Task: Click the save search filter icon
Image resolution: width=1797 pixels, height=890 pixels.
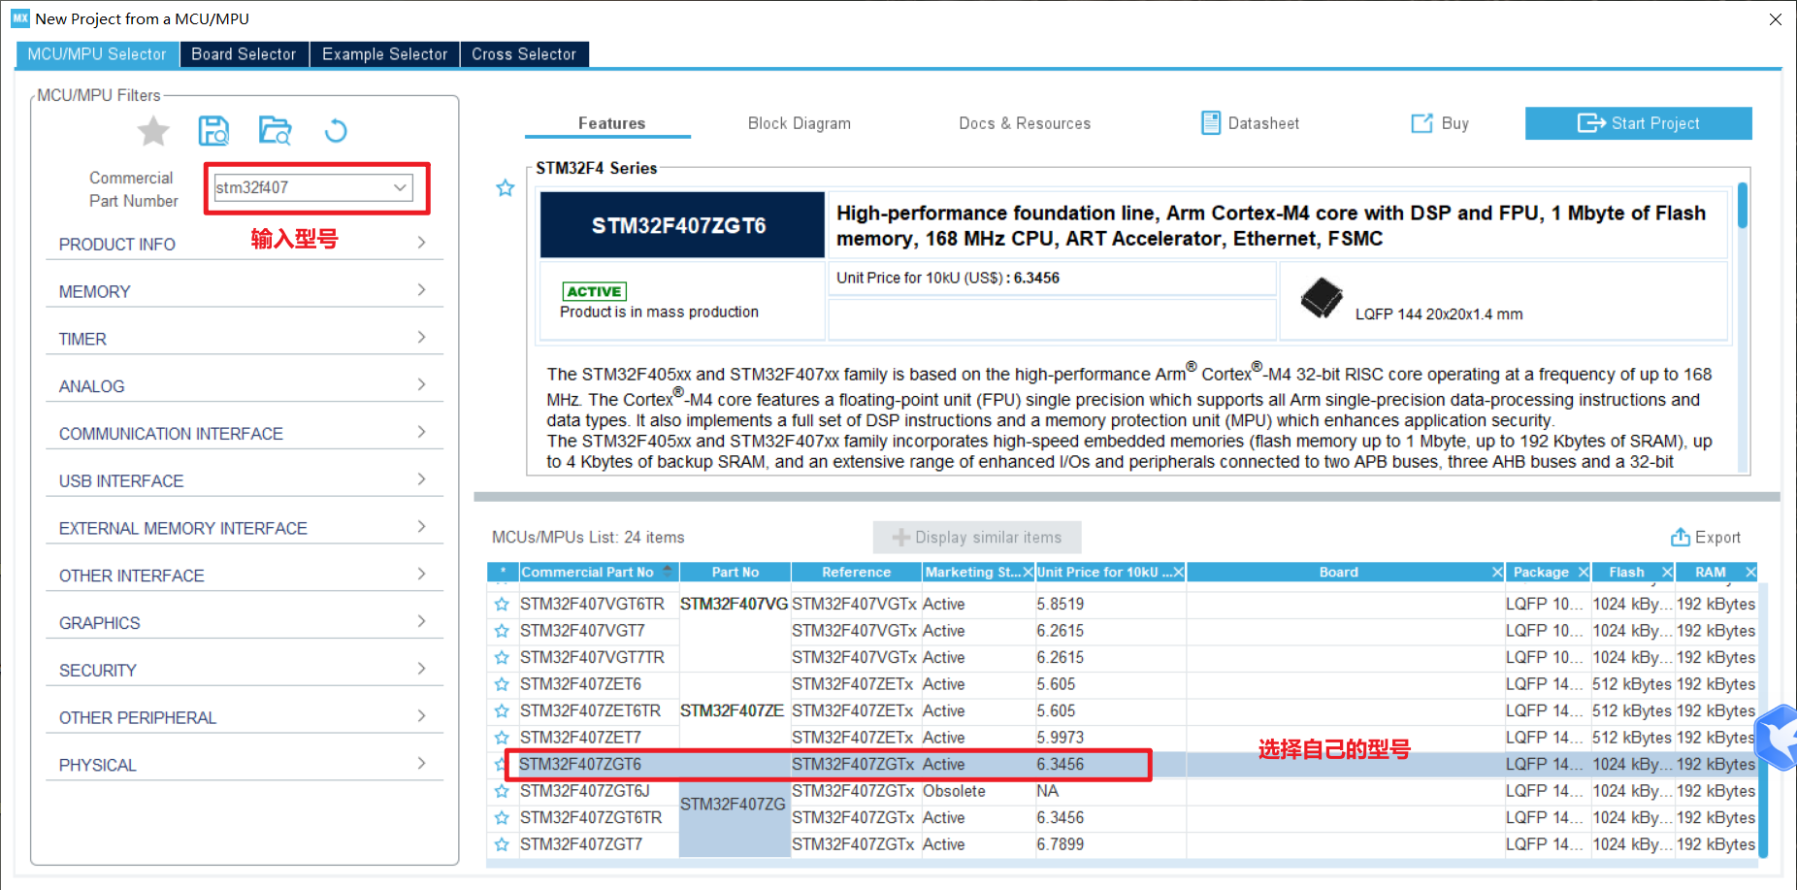Action: [213, 130]
